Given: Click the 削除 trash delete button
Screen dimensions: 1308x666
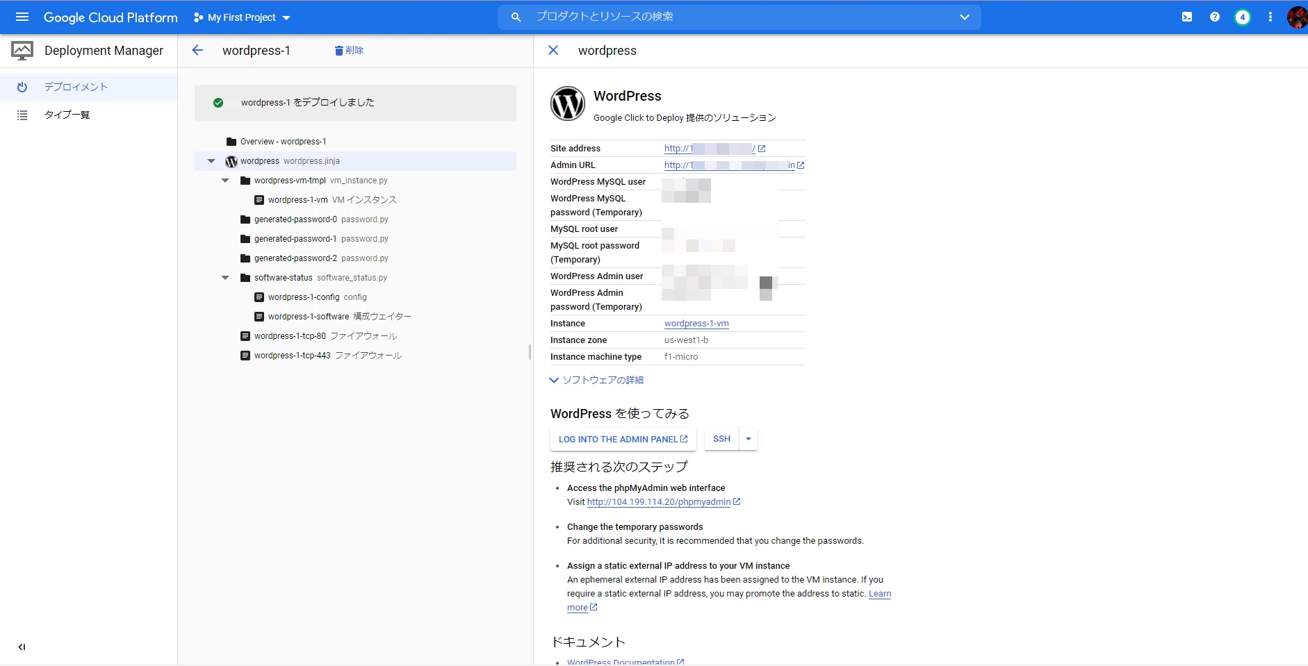Looking at the screenshot, I should click(x=349, y=50).
